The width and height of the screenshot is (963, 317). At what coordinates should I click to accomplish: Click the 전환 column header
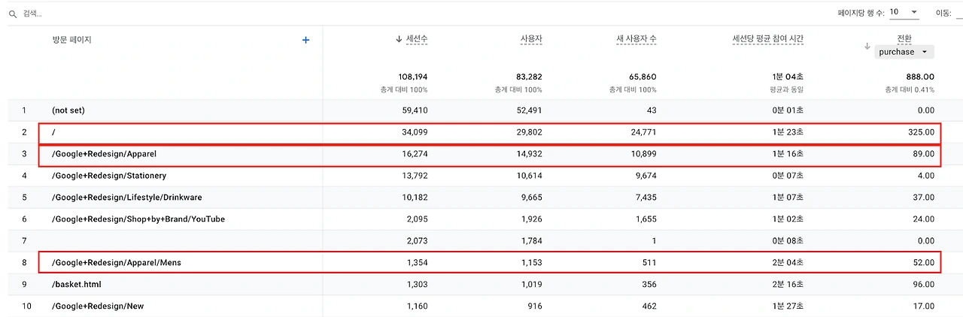[904, 38]
